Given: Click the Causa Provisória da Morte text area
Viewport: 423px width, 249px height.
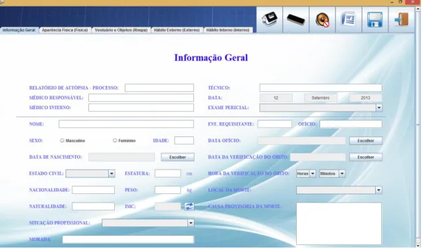Looking at the screenshot, I should (x=339, y=224).
